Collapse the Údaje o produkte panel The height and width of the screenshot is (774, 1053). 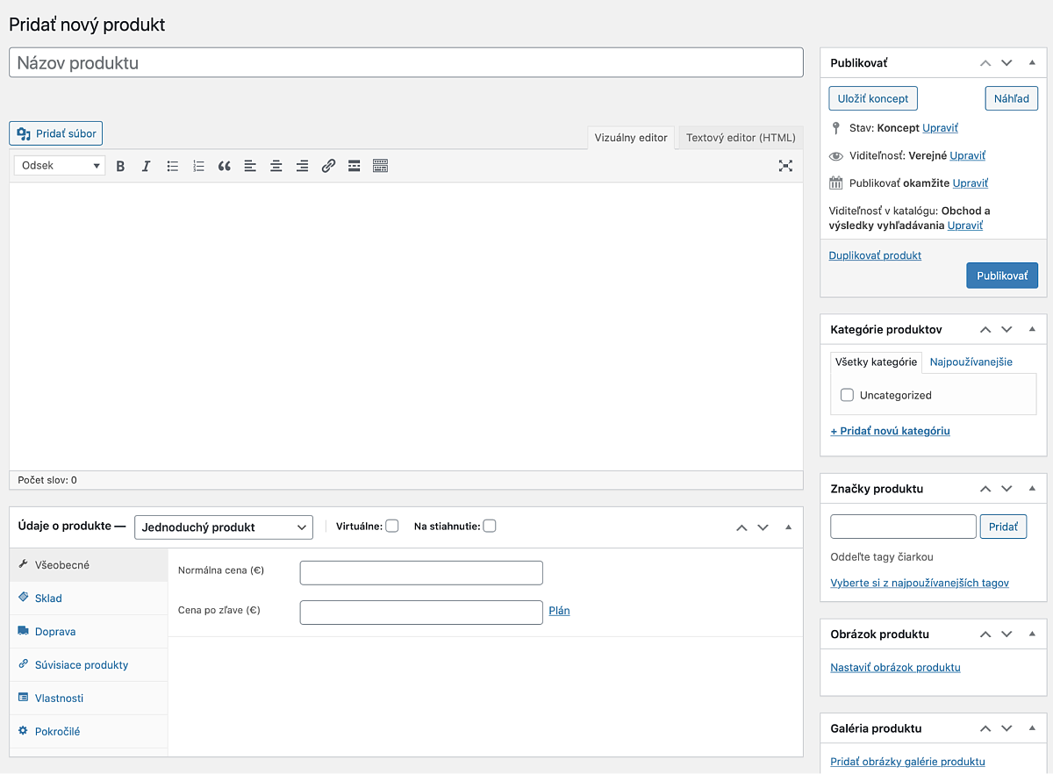[788, 527]
